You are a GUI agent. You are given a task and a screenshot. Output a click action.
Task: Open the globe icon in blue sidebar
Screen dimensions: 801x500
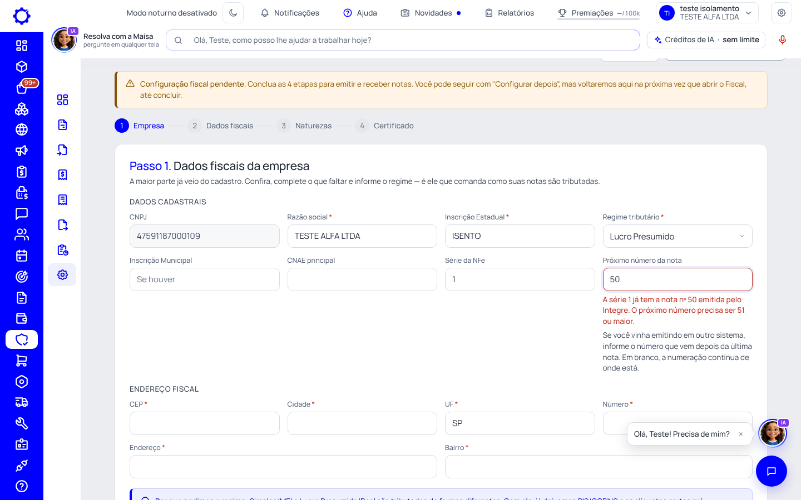22,129
